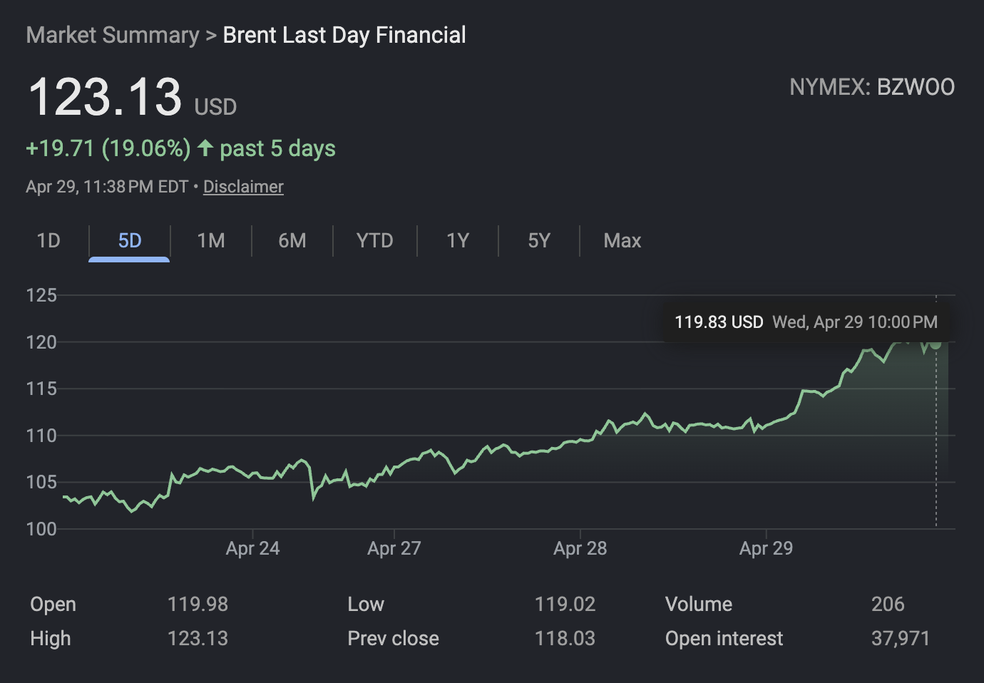Switch to the 1D time range tab
Image resolution: width=984 pixels, height=683 pixels.
click(x=48, y=241)
